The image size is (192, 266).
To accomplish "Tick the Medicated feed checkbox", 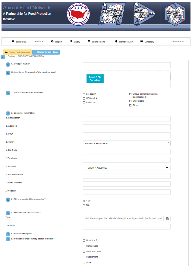I will pos(84,252).
